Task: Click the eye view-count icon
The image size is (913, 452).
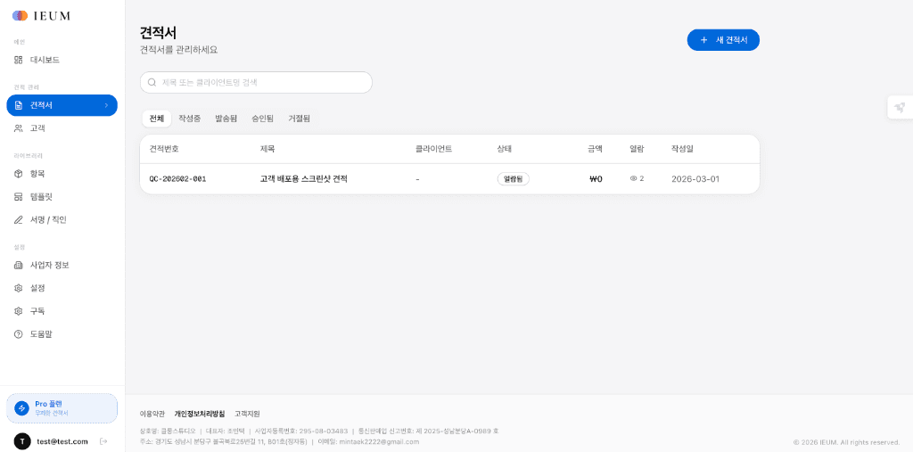Action: [x=634, y=179]
